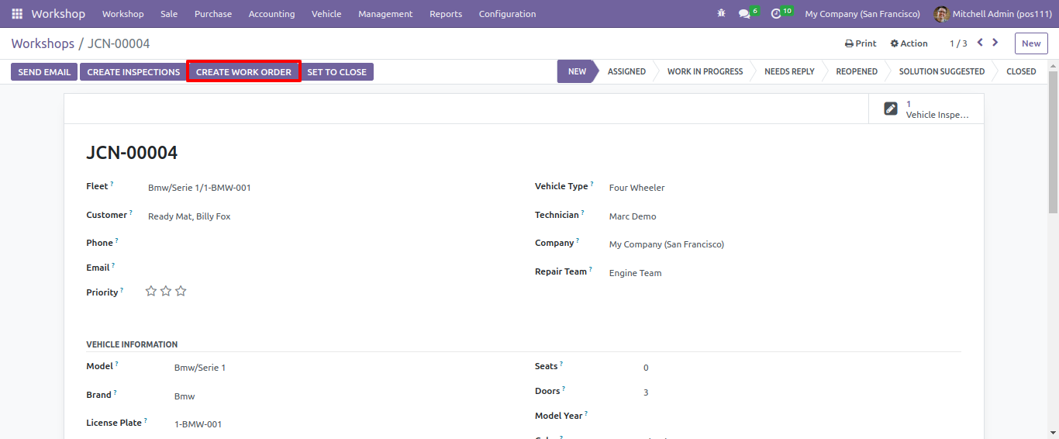The width and height of the screenshot is (1059, 439).
Task: Open Vehicle Inspection smart button icon
Action: point(891,109)
